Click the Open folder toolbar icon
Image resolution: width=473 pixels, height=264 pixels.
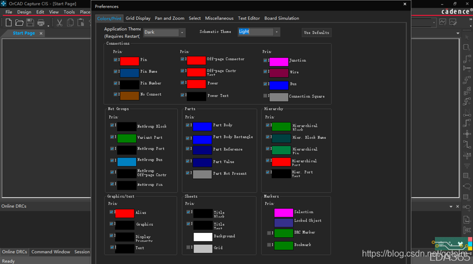[x=19, y=22]
